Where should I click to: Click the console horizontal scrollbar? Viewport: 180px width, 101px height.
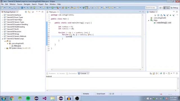tap(111, 90)
